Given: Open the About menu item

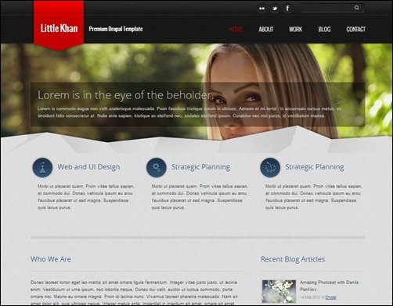Looking at the screenshot, I should (x=266, y=29).
